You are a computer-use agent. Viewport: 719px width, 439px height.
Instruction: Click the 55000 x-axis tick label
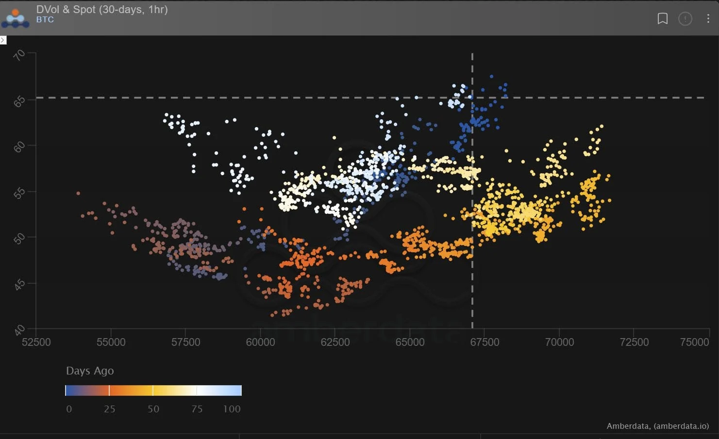[x=111, y=342]
